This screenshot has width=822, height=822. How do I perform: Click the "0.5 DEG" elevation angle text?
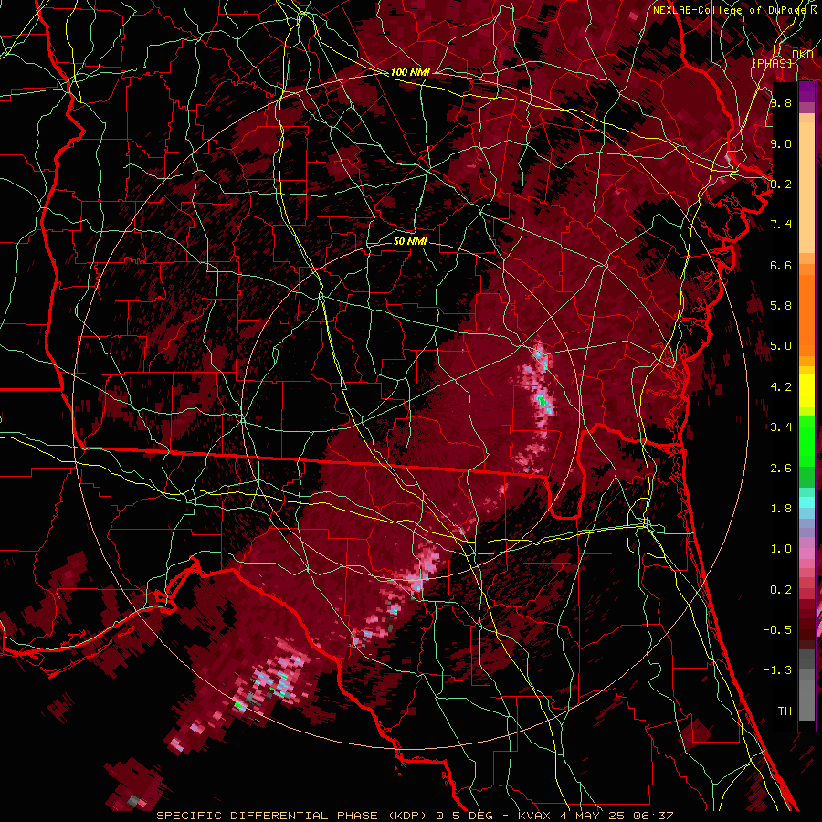[x=463, y=816]
